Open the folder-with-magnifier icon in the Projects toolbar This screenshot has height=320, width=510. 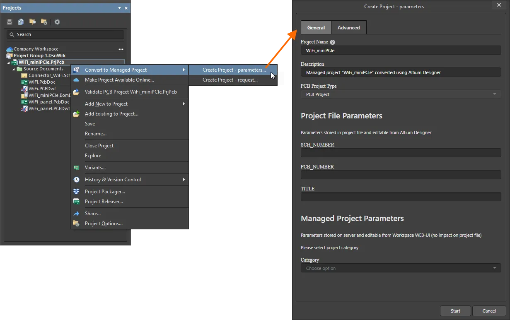(32, 22)
